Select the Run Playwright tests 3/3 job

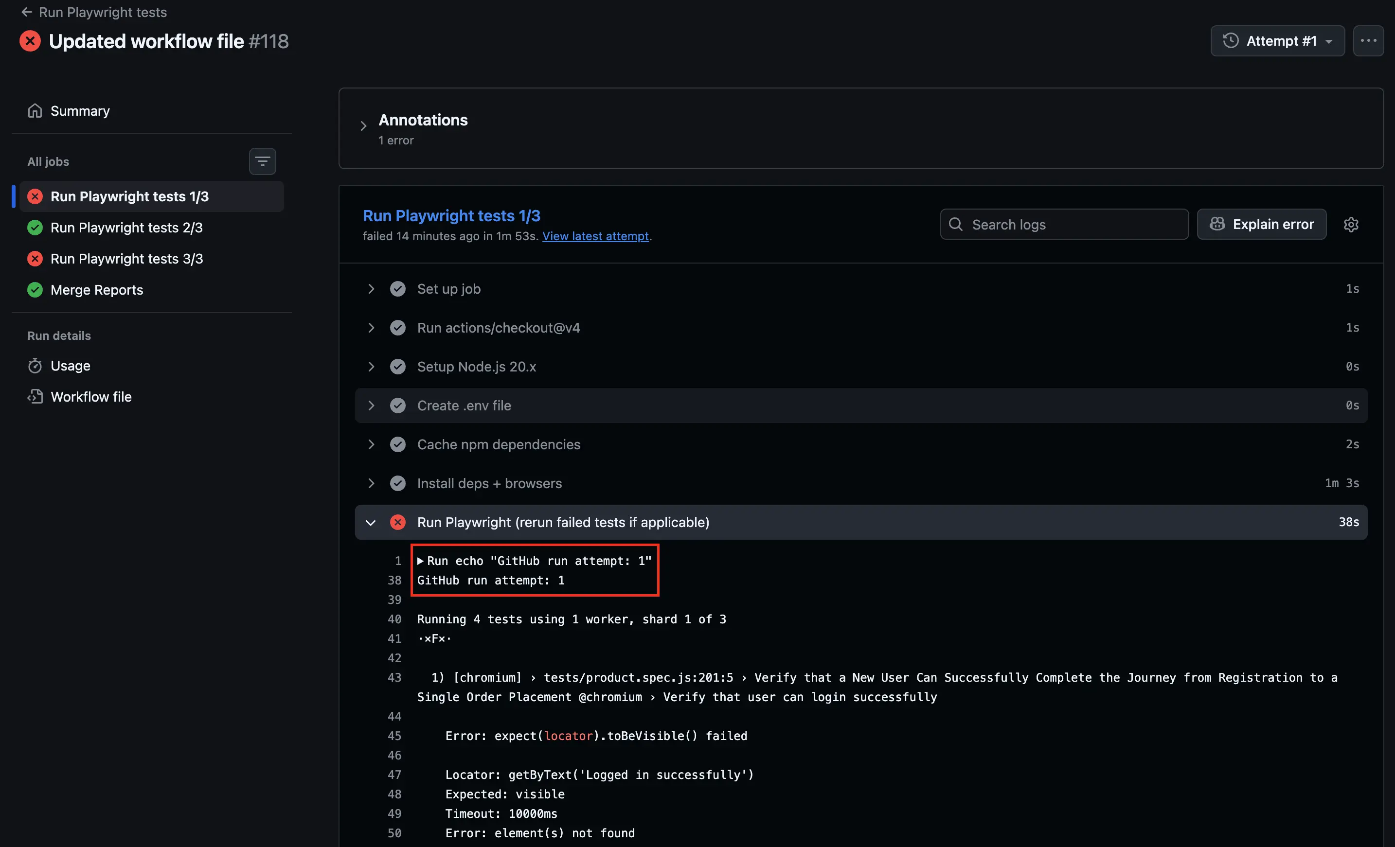(126, 259)
